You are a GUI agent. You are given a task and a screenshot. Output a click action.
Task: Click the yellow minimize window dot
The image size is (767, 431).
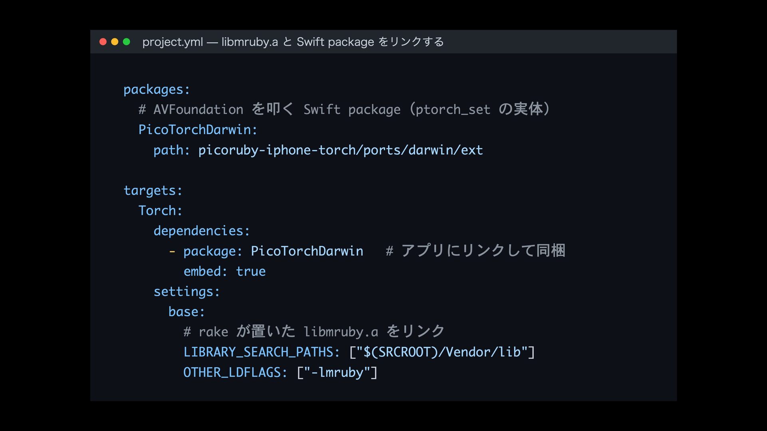[115, 42]
